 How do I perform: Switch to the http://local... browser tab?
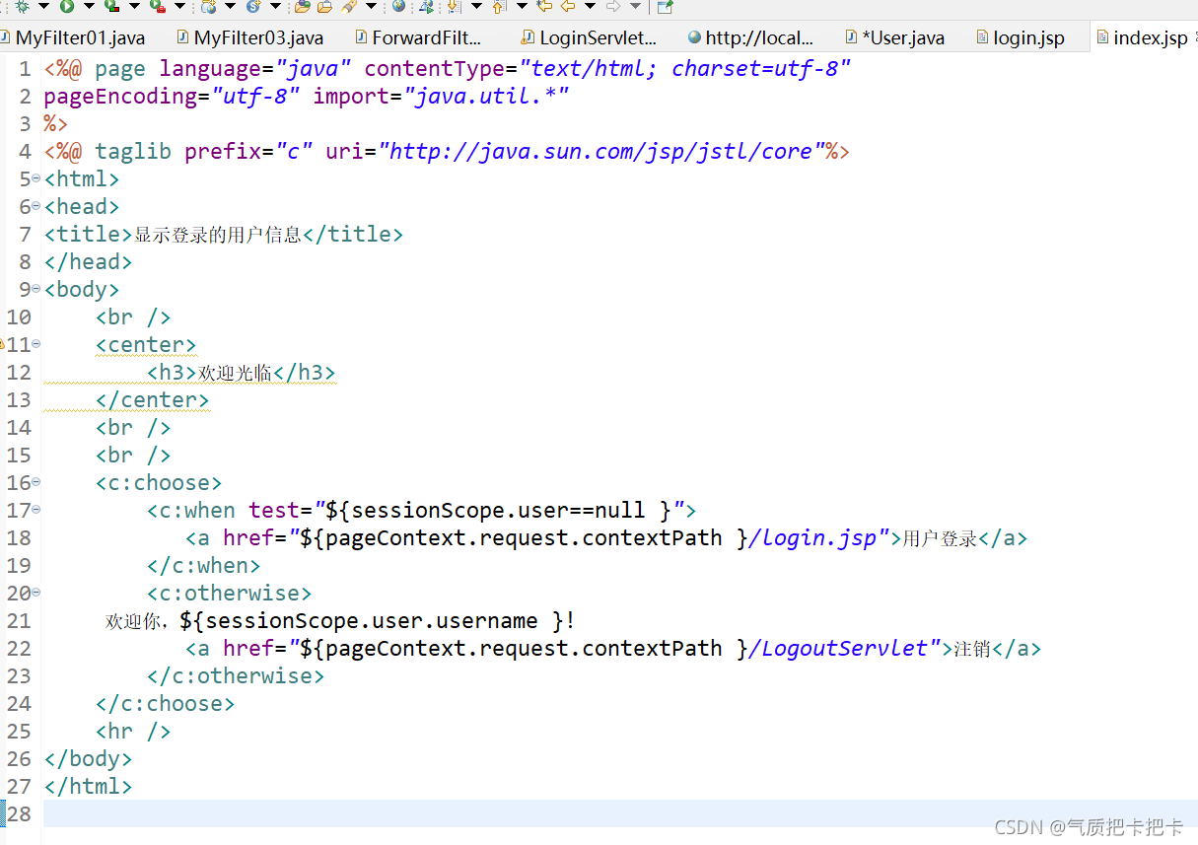[x=752, y=37]
